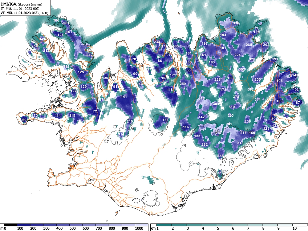Click the 69 value on the Snæfellsnes tip
The image size is (308, 231).
24,120
